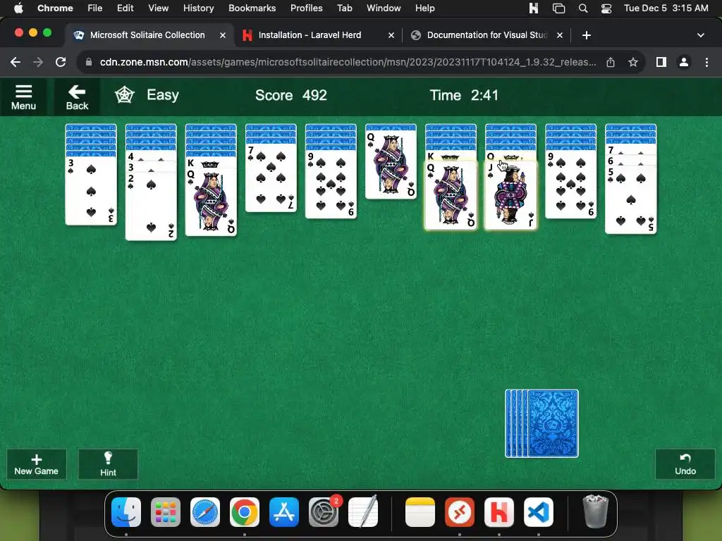This screenshot has width=722, height=541.
Task: Select the 2 of spades card
Action: coord(151,207)
